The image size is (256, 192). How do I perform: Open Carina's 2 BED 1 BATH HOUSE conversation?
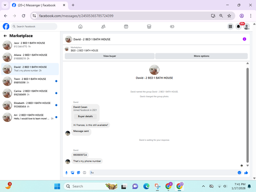point(30,93)
